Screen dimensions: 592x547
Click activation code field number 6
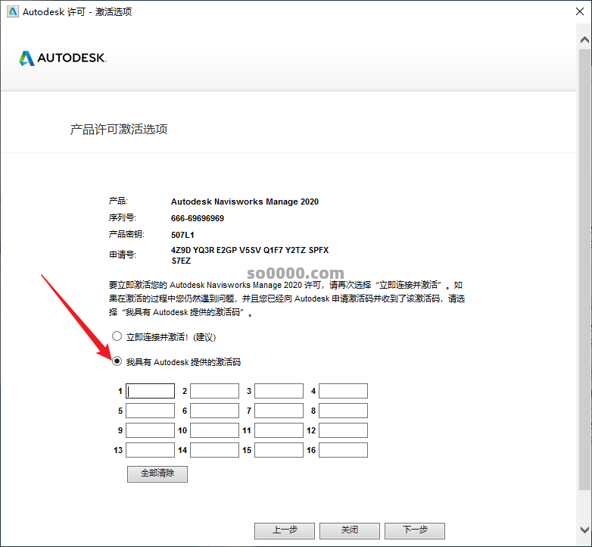click(x=214, y=411)
